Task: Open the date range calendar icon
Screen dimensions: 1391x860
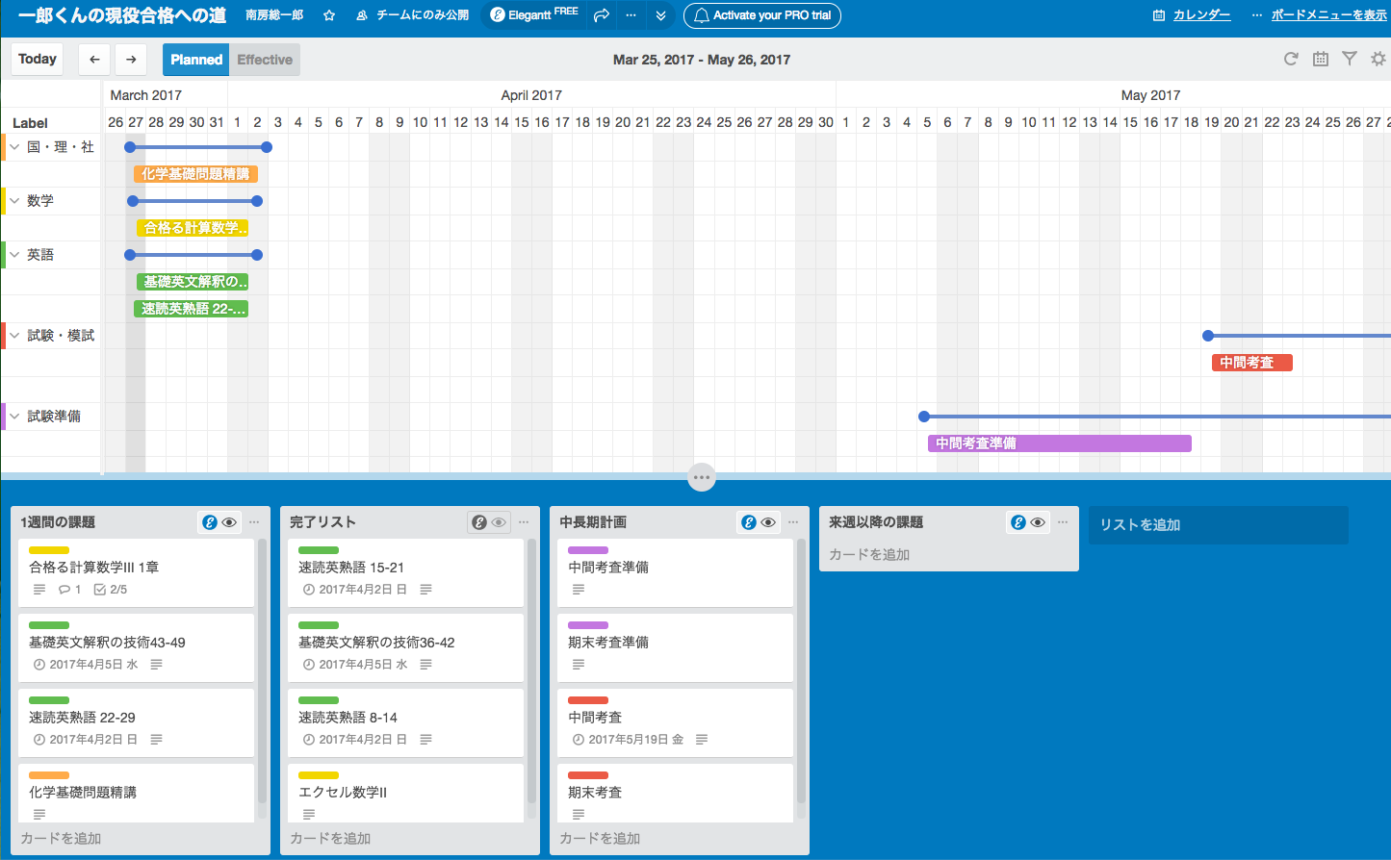Action: tap(1321, 59)
